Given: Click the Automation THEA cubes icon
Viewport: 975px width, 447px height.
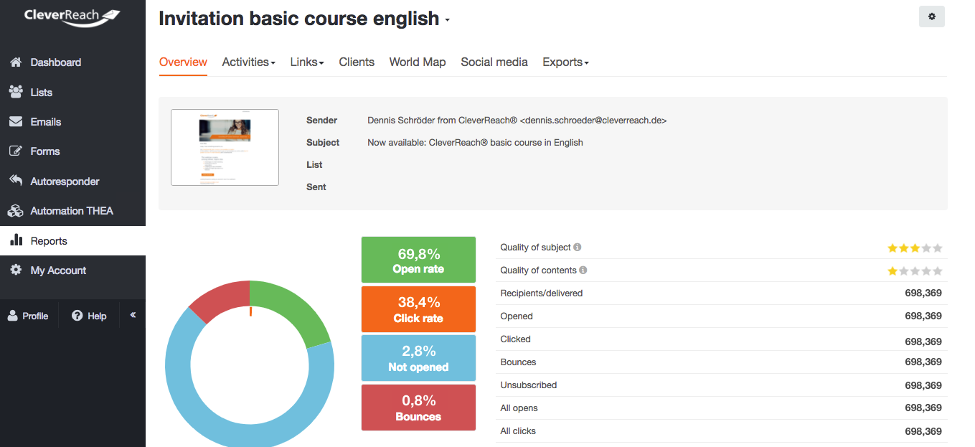Looking at the screenshot, I should pyautogui.click(x=16, y=211).
